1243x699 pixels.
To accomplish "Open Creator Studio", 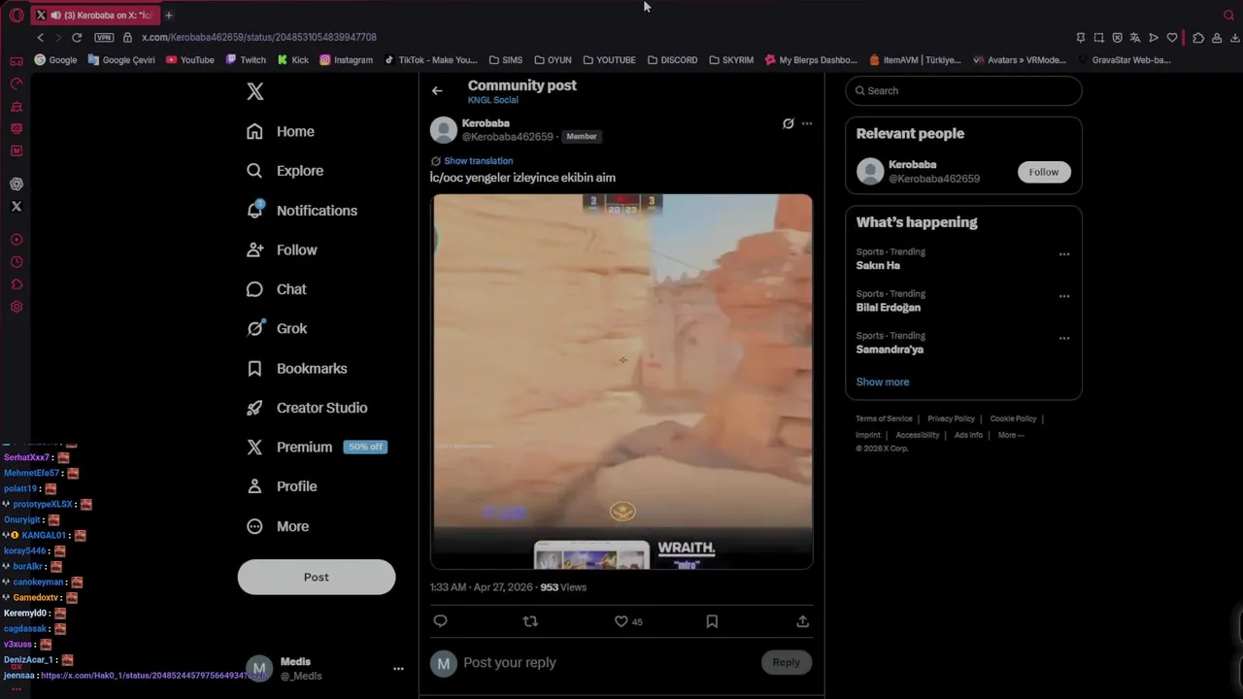I will 307,408.
